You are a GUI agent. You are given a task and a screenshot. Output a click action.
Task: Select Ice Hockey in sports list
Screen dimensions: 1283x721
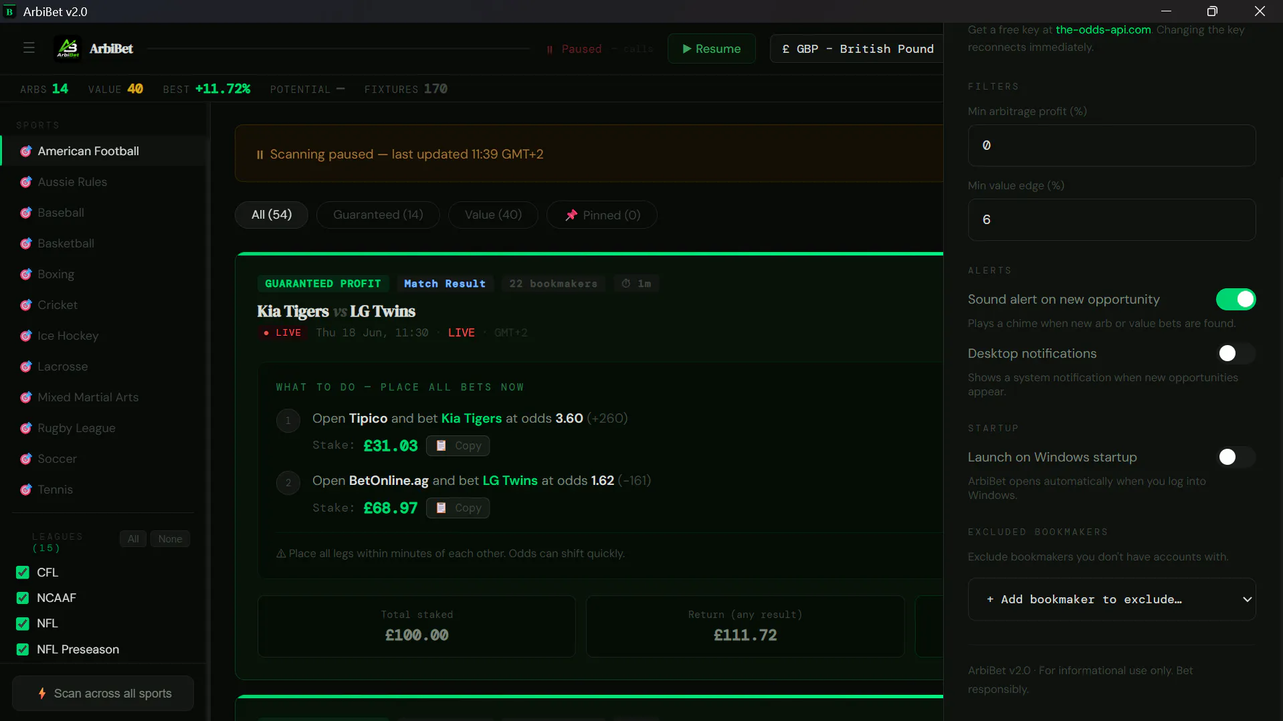104,336
